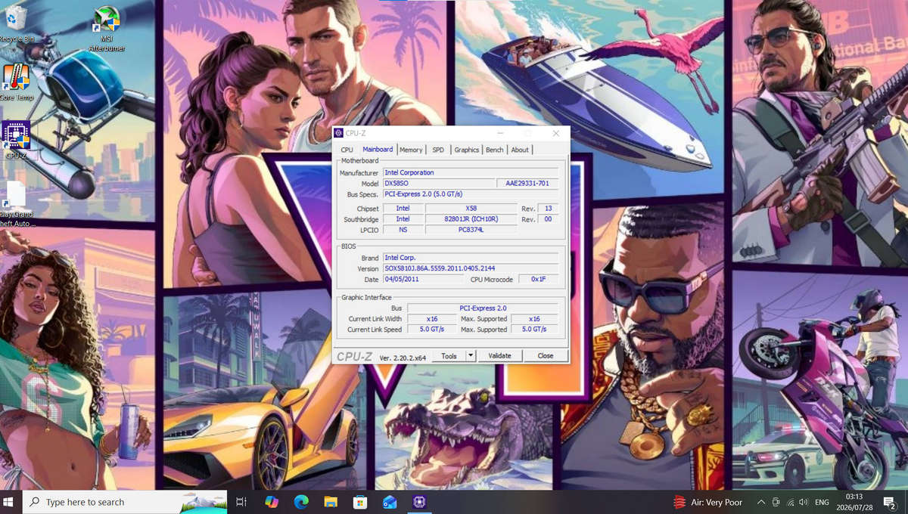Image resolution: width=908 pixels, height=514 pixels.
Task: Switch to the Graphics tab
Action: pos(467,150)
